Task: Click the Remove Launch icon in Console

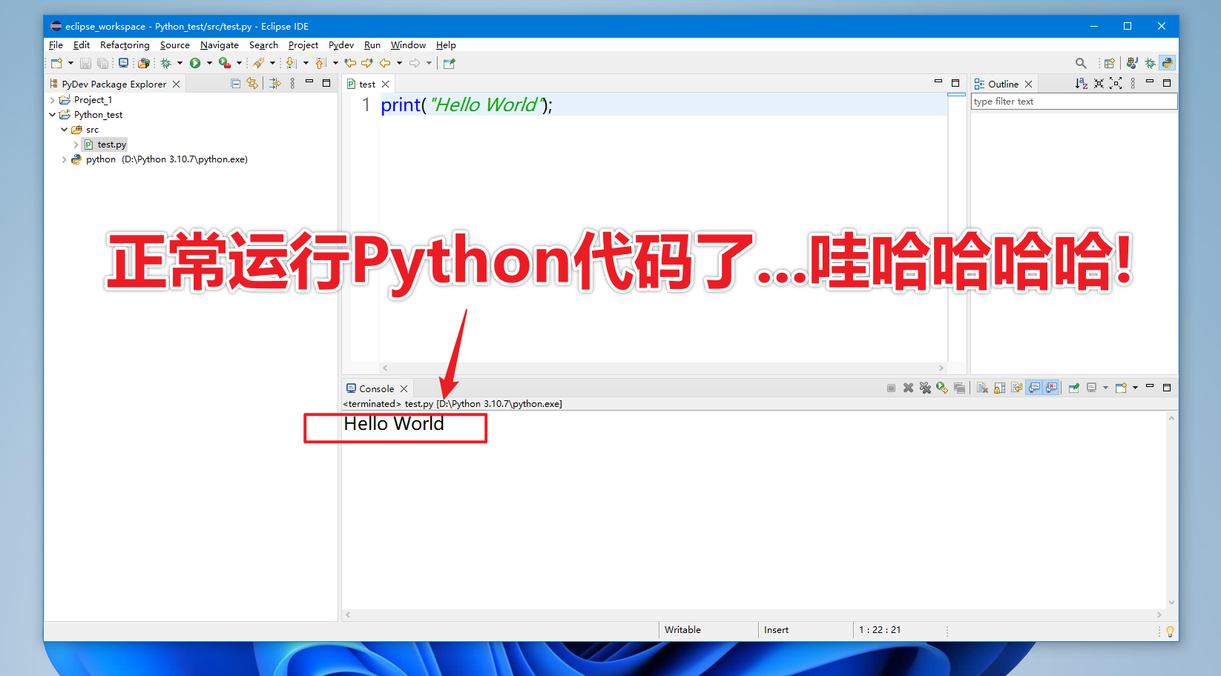Action: click(908, 388)
